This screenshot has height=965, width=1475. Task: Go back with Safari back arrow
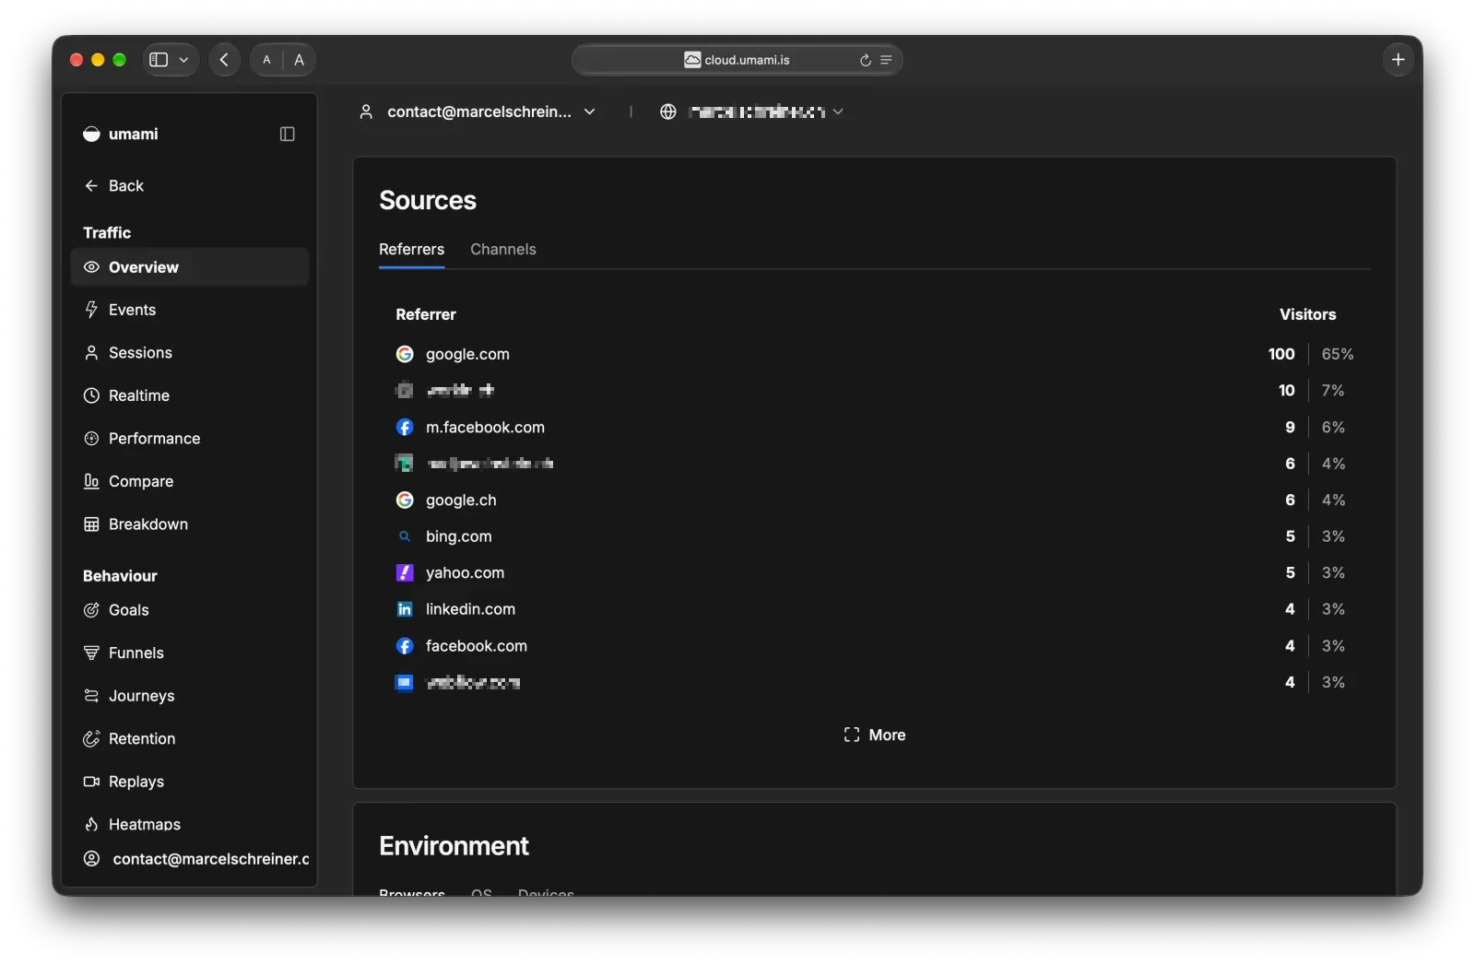(x=224, y=60)
